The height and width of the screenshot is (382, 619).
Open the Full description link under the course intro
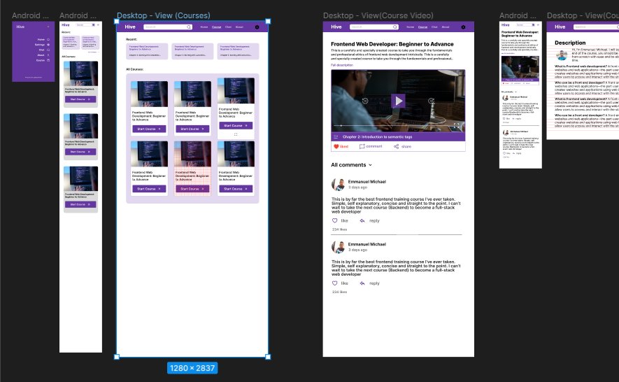click(342, 65)
